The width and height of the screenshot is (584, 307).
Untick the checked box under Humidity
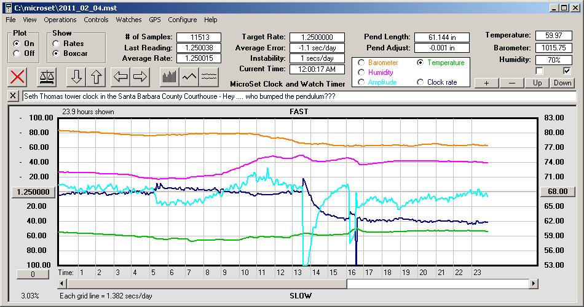click(x=567, y=71)
